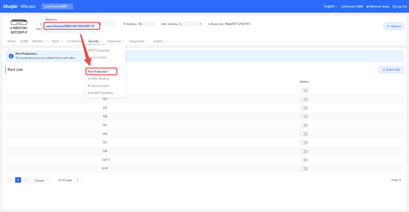The width and height of the screenshot is (409, 212).
Task: Open Remote O&M from the header
Action: click(x=352, y=7)
